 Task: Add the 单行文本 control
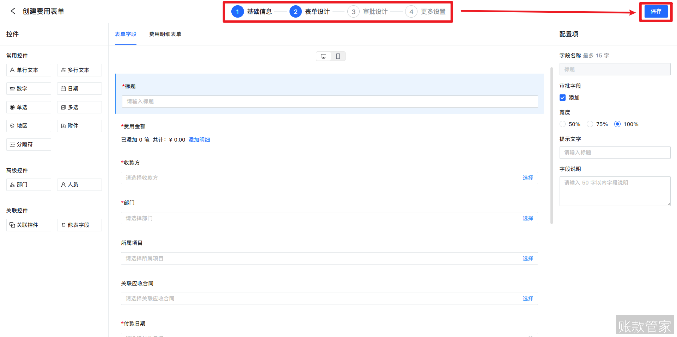coord(29,70)
